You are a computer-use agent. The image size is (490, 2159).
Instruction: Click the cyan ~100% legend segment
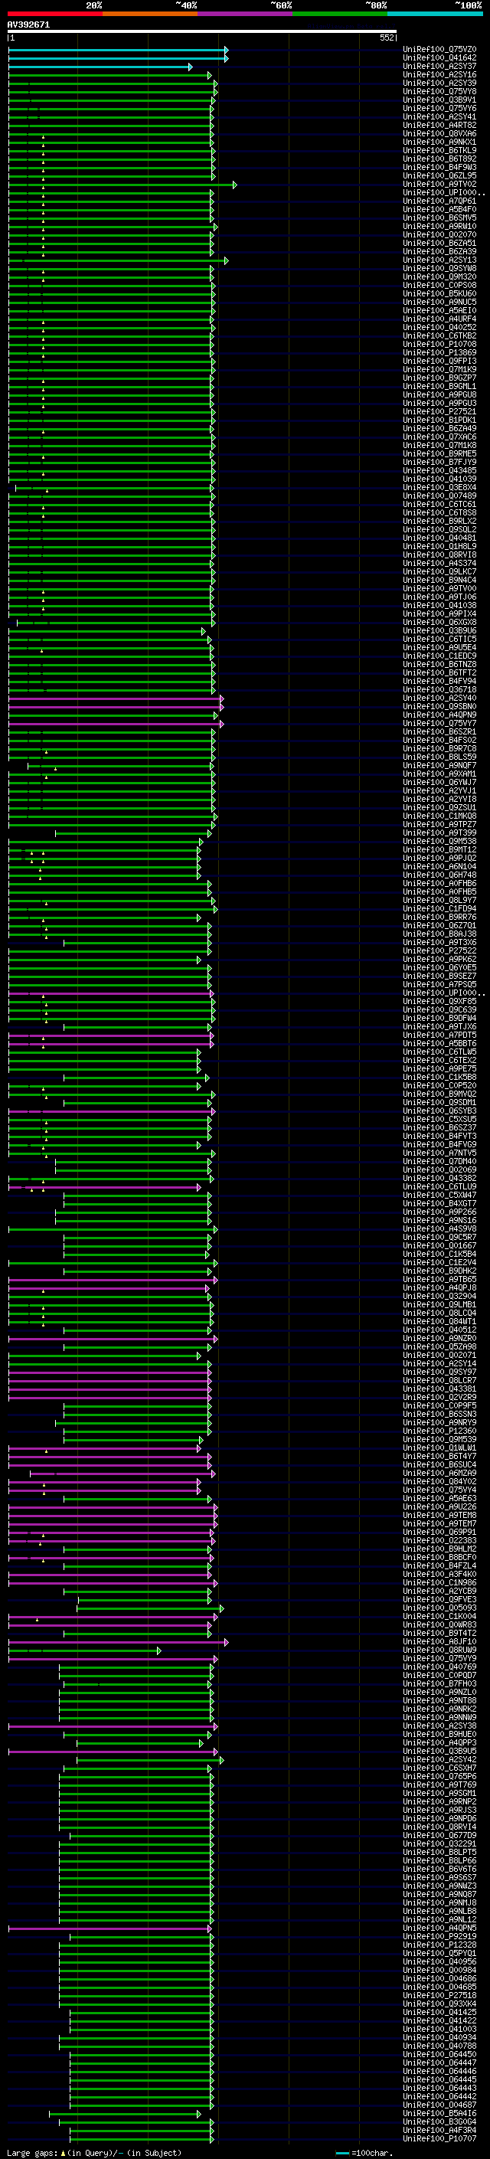(435, 15)
